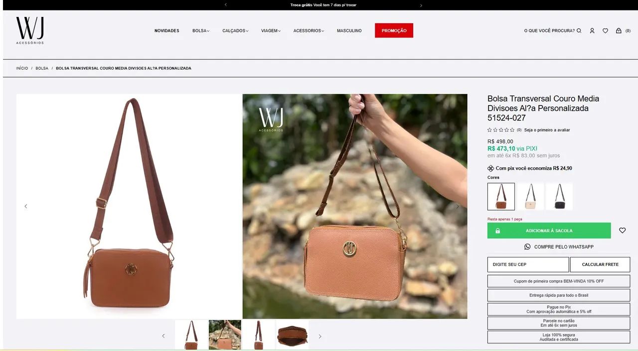This screenshot has height=351, width=638.
Task: Open the user account icon
Action: 592,31
